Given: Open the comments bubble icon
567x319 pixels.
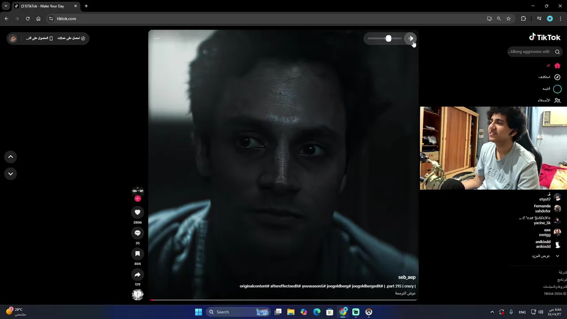Looking at the screenshot, I should pos(137,233).
